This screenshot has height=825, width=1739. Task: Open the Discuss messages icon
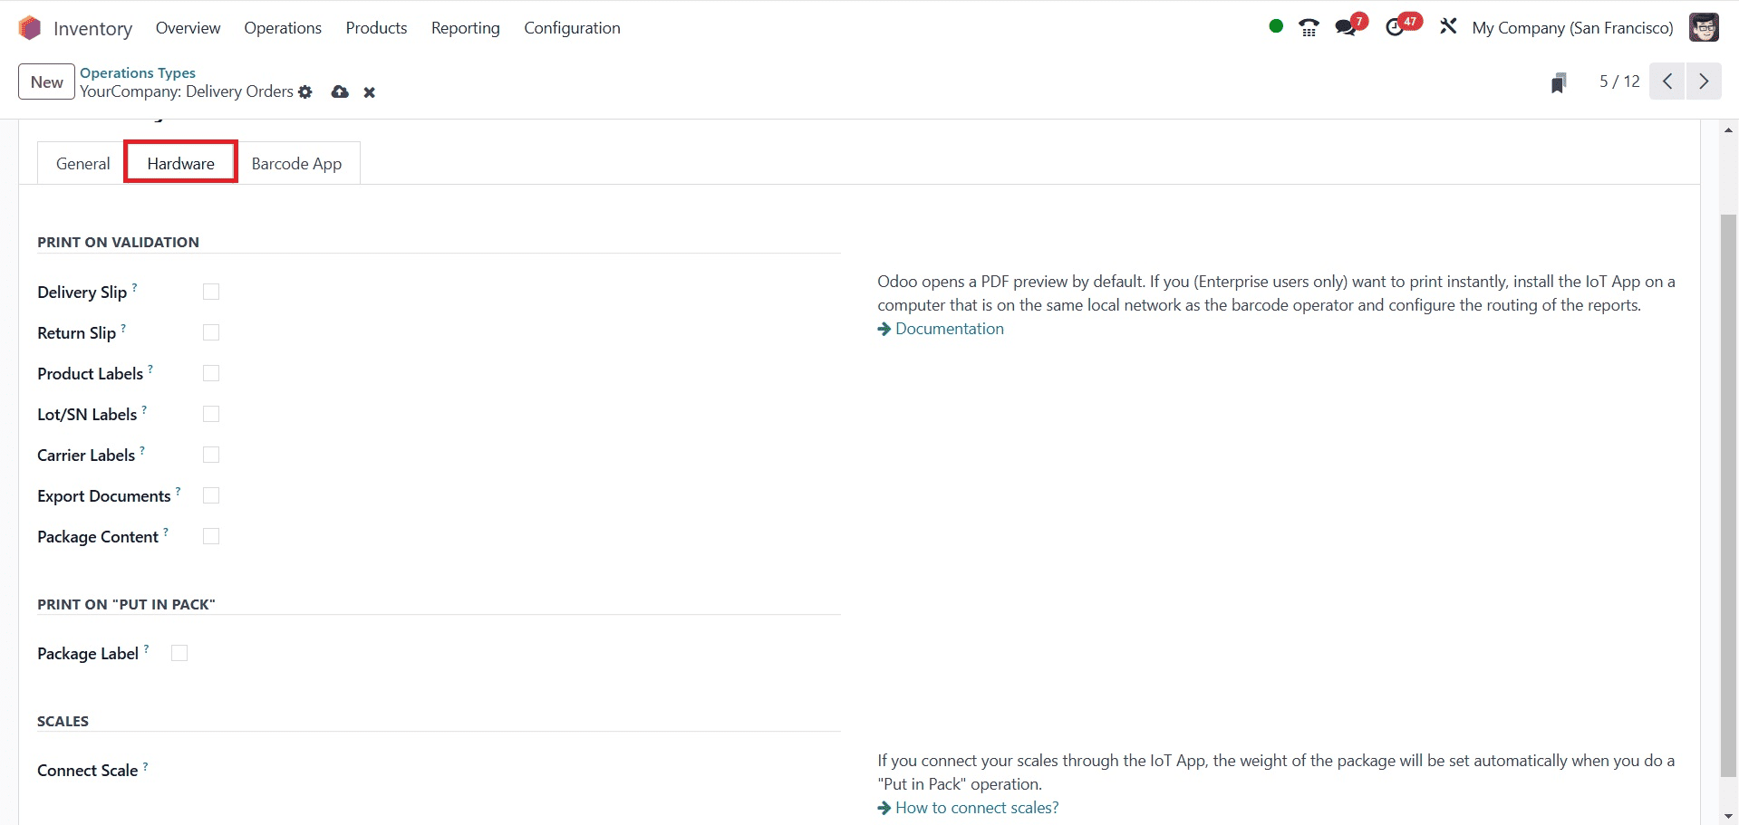pos(1346,28)
